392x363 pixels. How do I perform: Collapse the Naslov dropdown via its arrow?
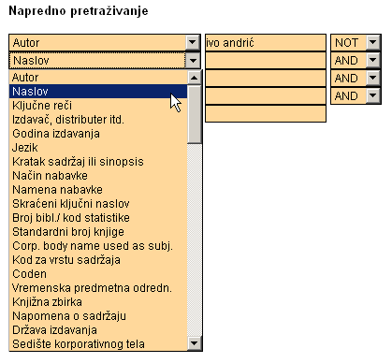[193, 60]
